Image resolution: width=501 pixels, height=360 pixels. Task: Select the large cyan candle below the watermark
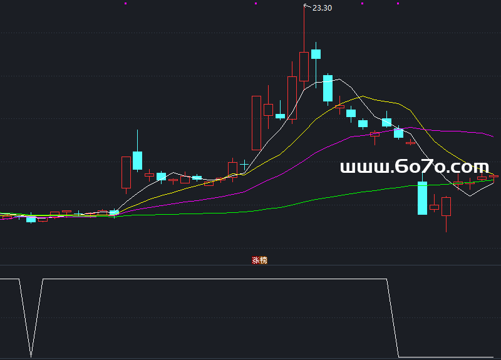click(422, 198)
